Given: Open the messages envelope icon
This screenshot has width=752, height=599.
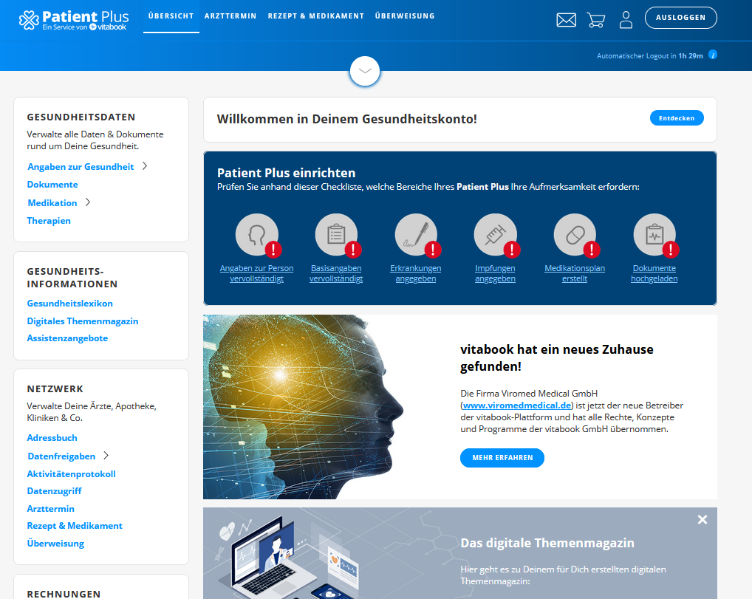Looking at the screenshot, I should [566, 20].
